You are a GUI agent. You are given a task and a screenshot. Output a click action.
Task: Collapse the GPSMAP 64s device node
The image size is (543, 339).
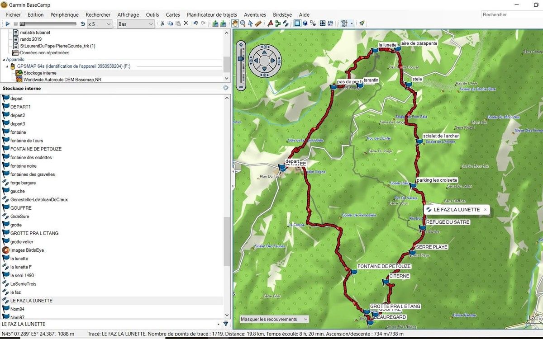tap(8, 66)
